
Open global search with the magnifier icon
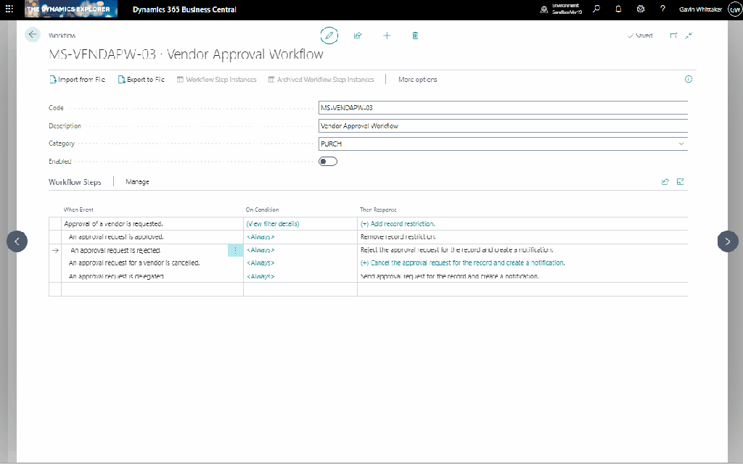[x=598, y=9]
